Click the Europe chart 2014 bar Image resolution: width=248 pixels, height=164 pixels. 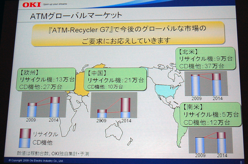(x=55, y=107)
